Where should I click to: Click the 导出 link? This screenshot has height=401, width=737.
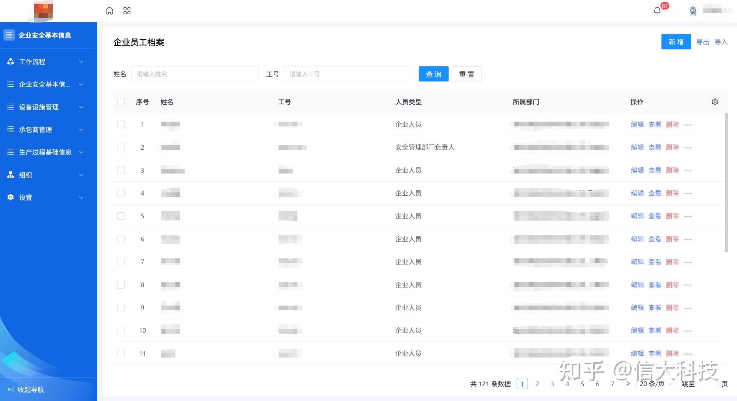point(702,42)
